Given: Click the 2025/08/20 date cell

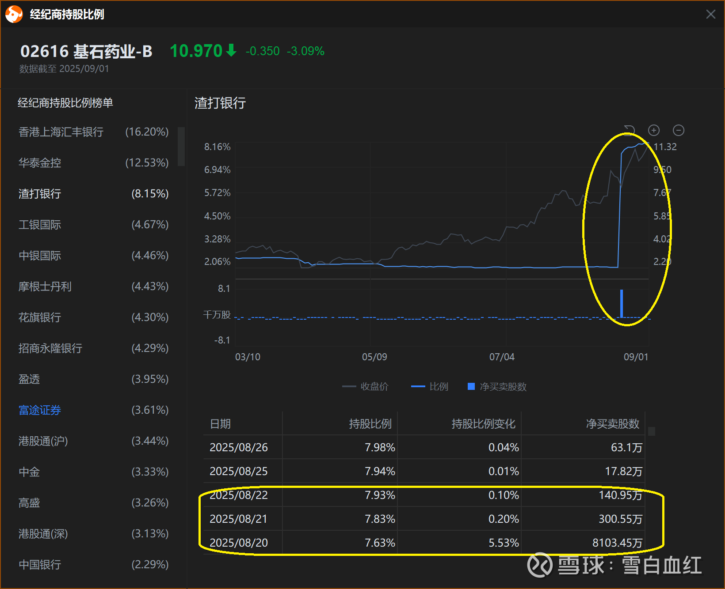Looking at the screenshot, I should pos(239,543).
